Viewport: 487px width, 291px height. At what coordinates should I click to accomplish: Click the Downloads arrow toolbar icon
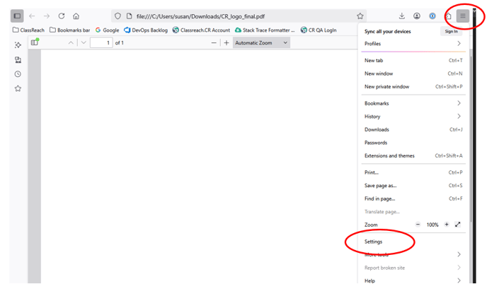(x=401, y=16)
